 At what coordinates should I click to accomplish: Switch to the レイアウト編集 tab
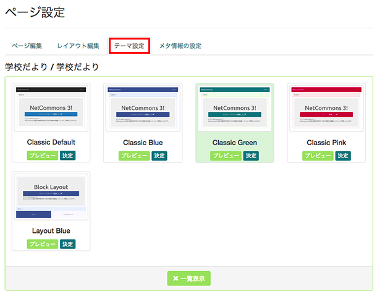pos(78,46)
